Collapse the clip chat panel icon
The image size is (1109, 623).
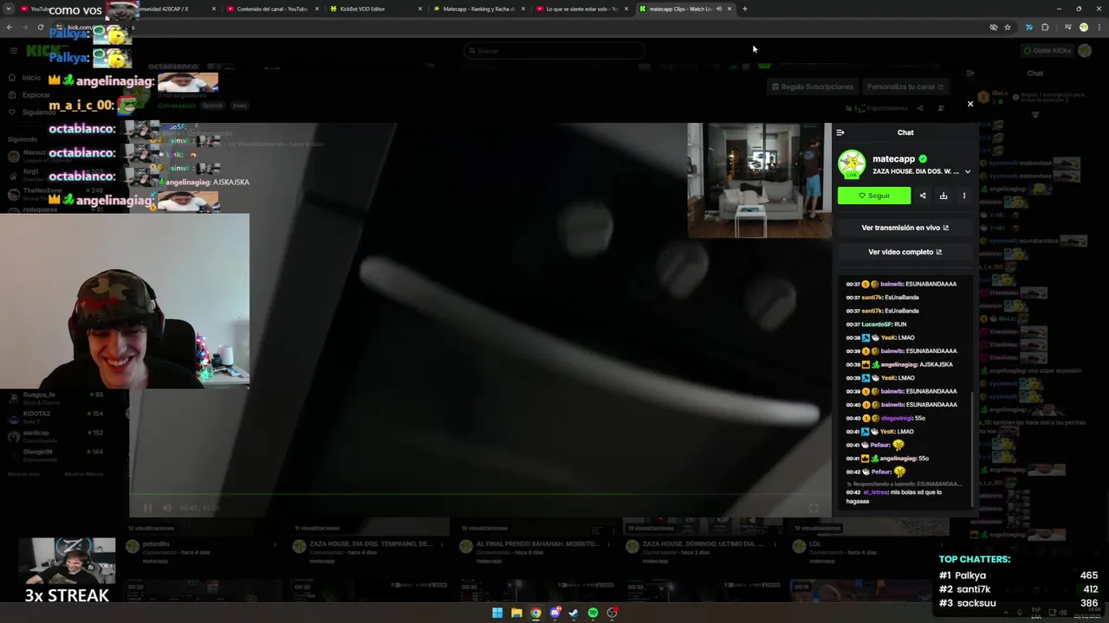point(840,132)
